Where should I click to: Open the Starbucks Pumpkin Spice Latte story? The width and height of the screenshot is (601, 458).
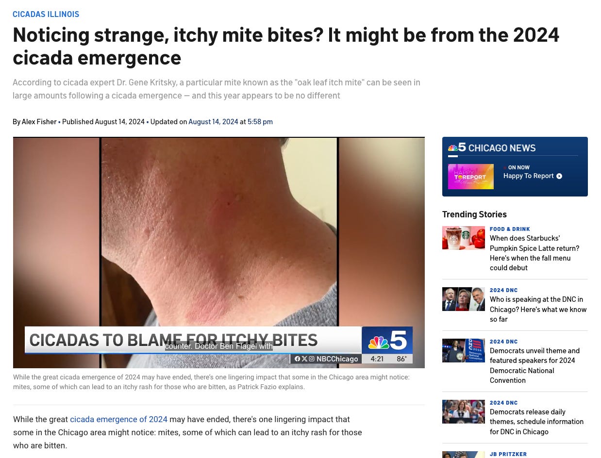point(534,253)
